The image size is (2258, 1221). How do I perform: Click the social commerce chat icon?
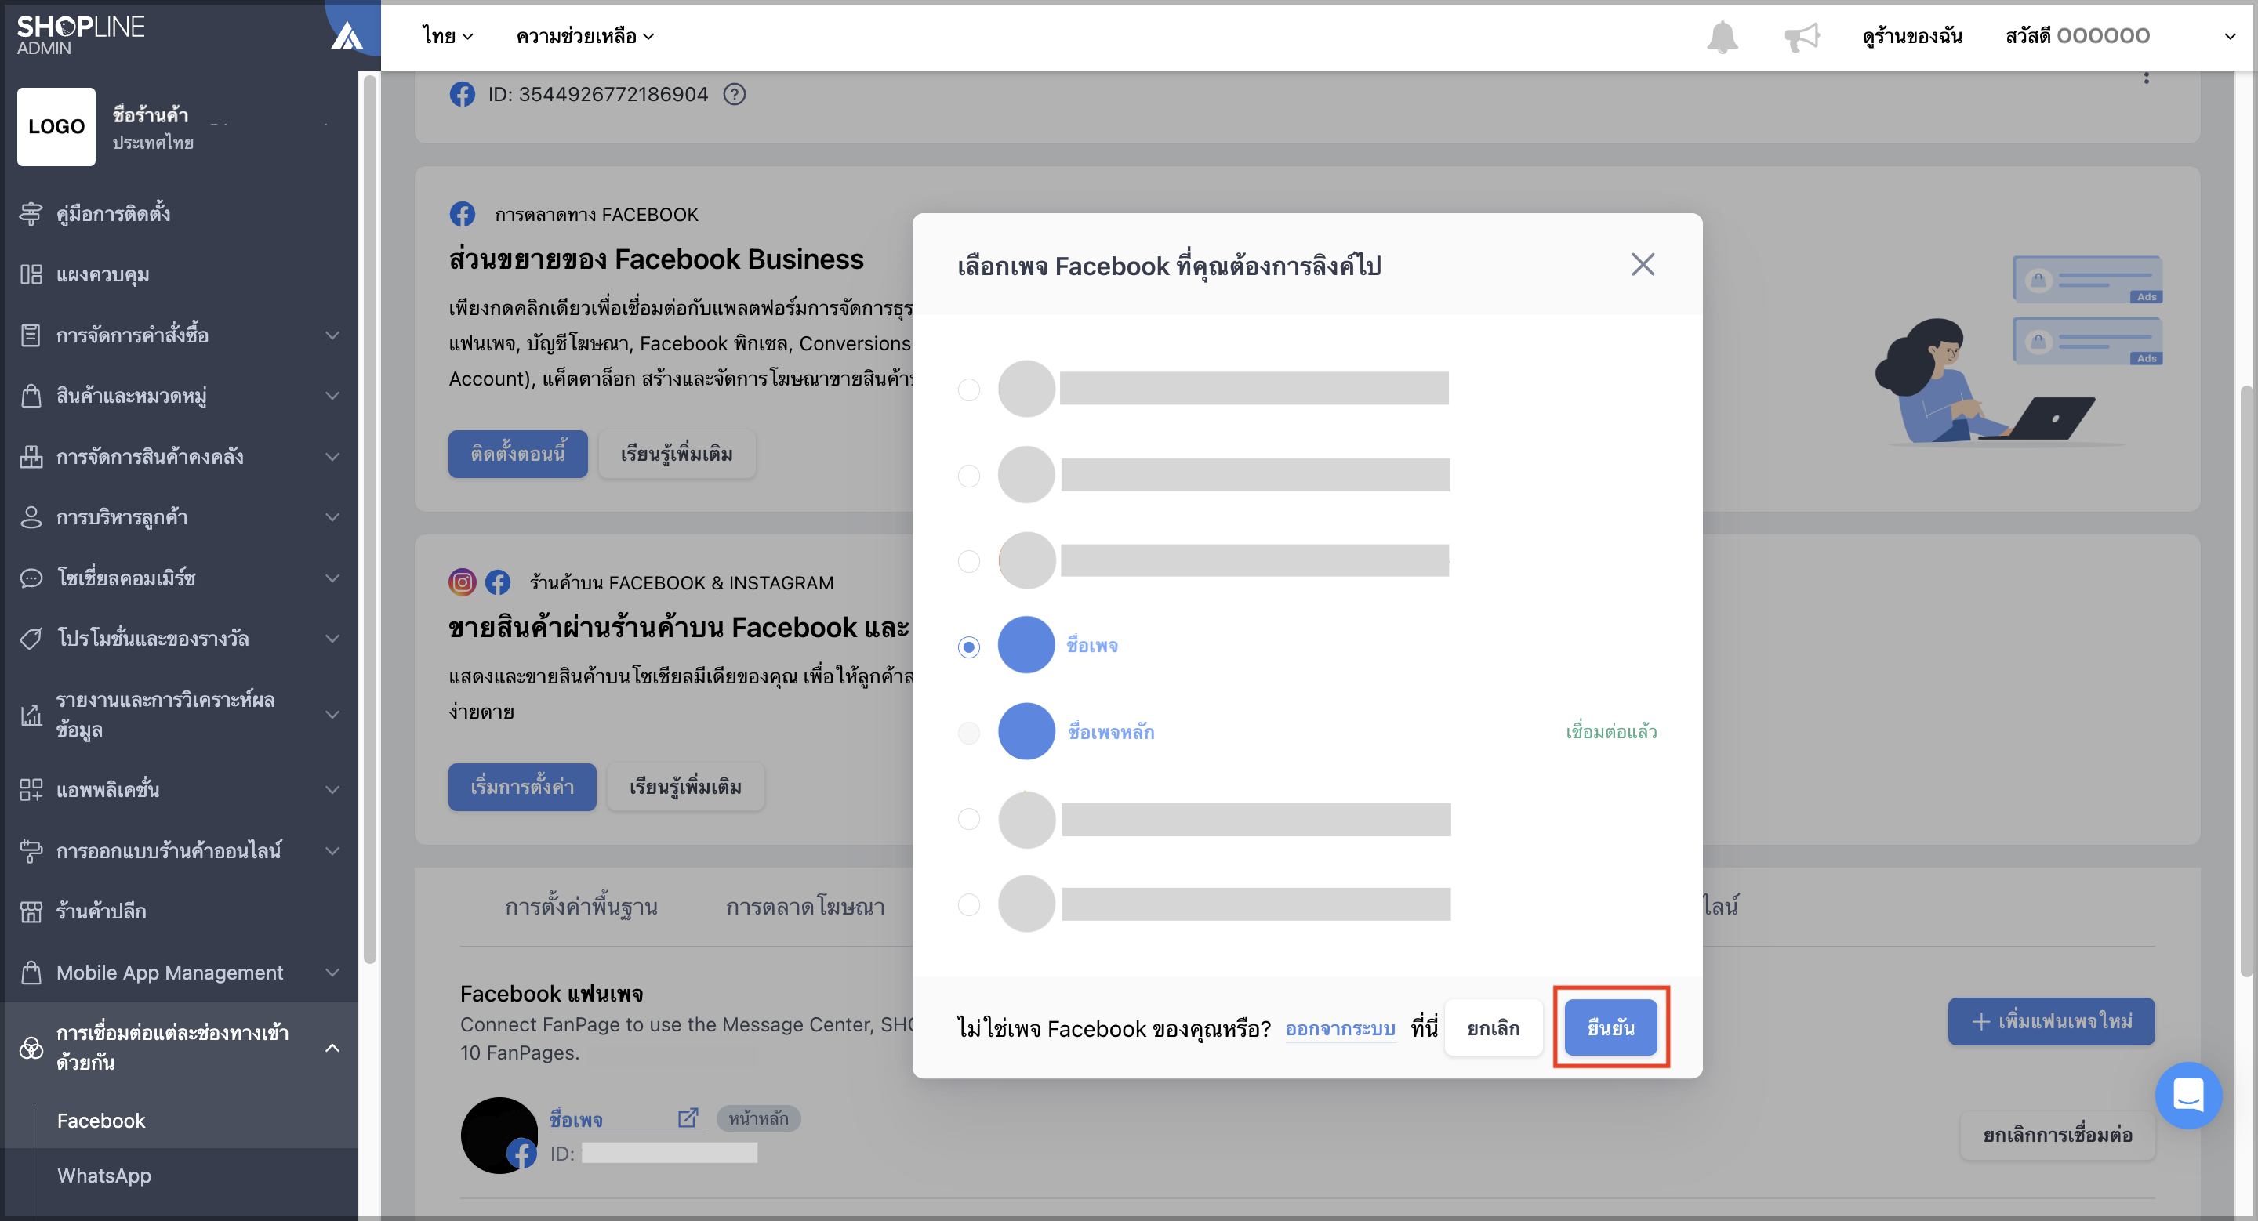click(31, 578)
